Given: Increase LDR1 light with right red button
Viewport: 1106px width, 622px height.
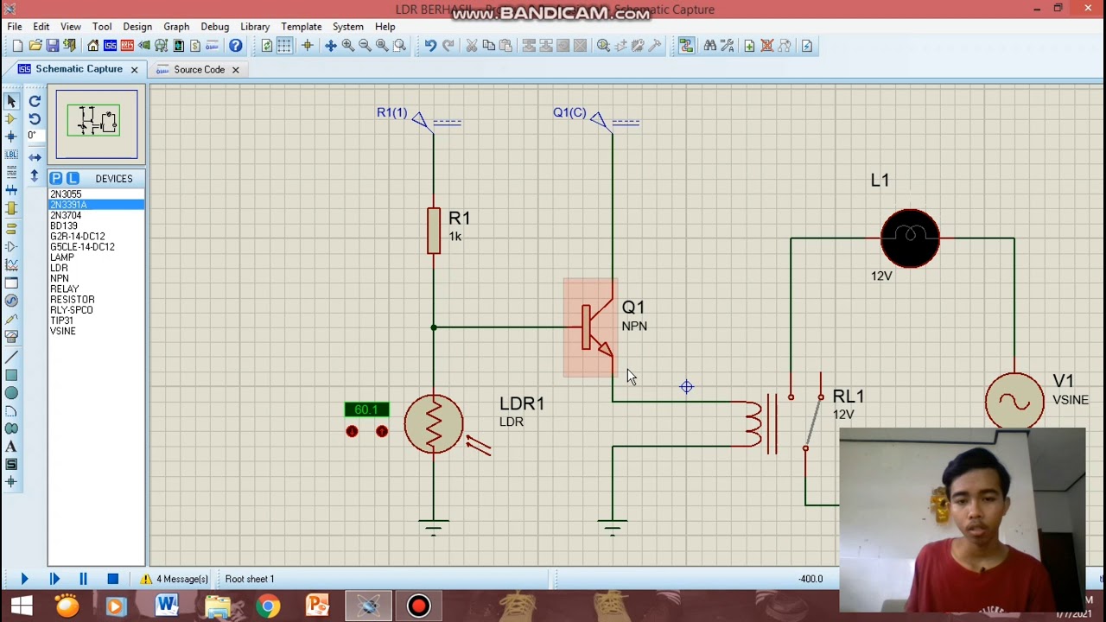Looking at the screenshot, I should [x=382, y=431].
